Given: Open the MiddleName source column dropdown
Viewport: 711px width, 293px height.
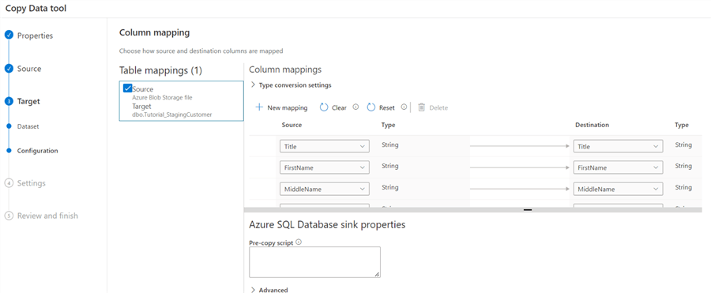Looking at the screenshot, I should [x=324, y=189].
